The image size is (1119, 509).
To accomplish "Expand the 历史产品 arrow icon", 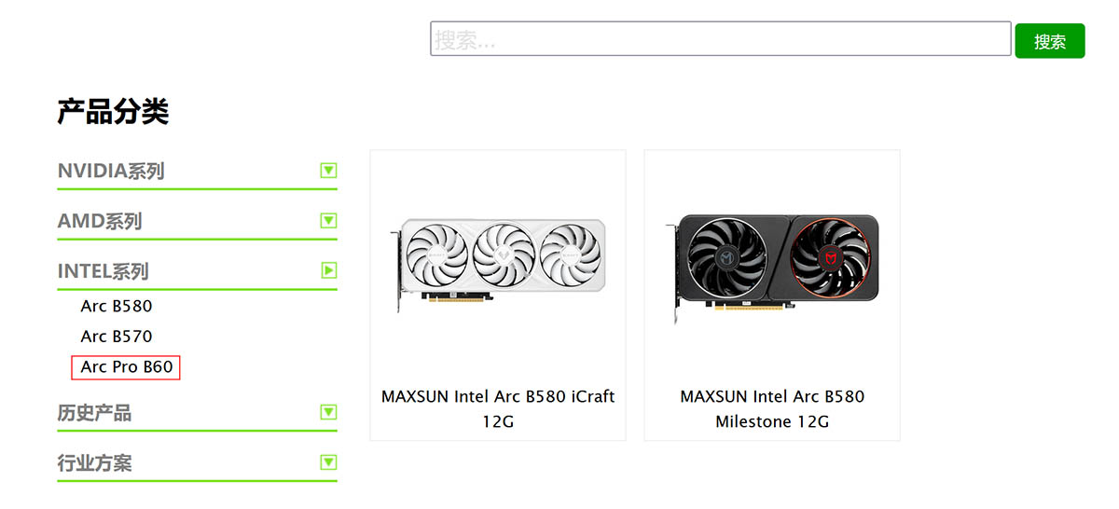I will pos(328,412).
